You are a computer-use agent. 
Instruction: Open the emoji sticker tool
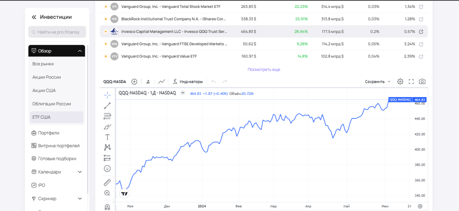click(x=107, y=169)
